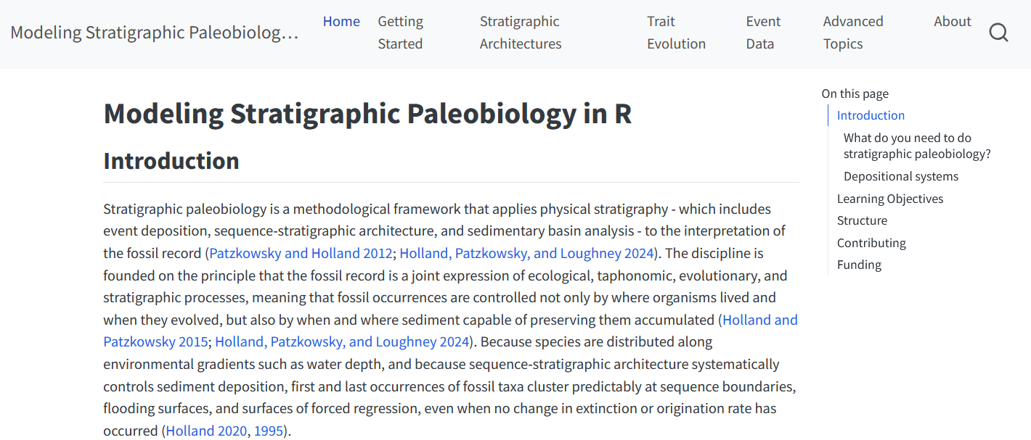
Task: Jump to Structure section
Action: click(x=862, y=220)
